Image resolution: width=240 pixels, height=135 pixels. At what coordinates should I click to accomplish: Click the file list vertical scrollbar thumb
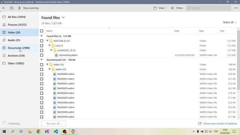point(238,60)
